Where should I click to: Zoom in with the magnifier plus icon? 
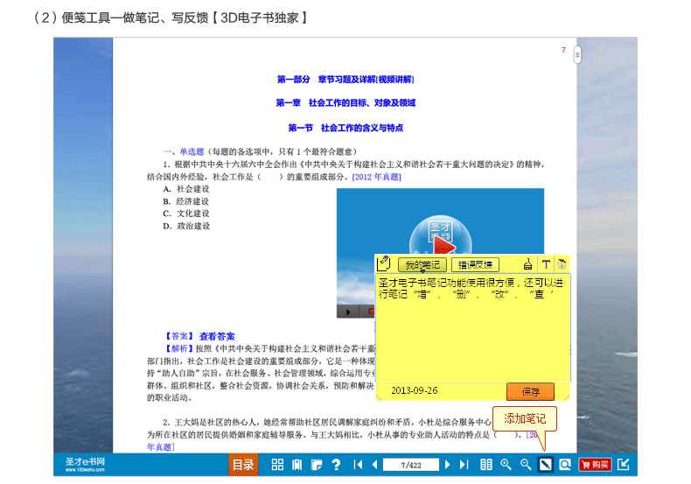click(506, 465)
